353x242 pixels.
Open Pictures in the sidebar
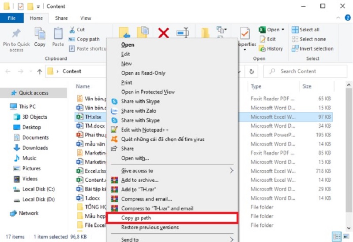(27, 169)
